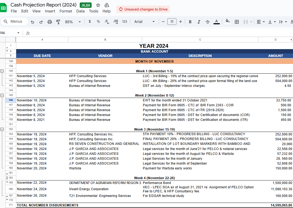The image size is (293, 208).
Task: Open the Tools menu
Action: [x=94, y=11]
